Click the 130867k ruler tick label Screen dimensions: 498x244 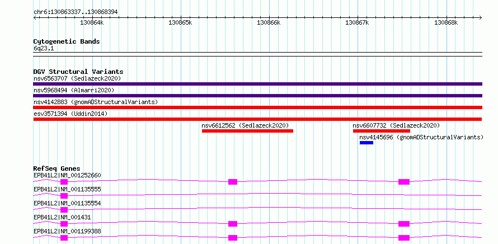[x=358, y=22]
